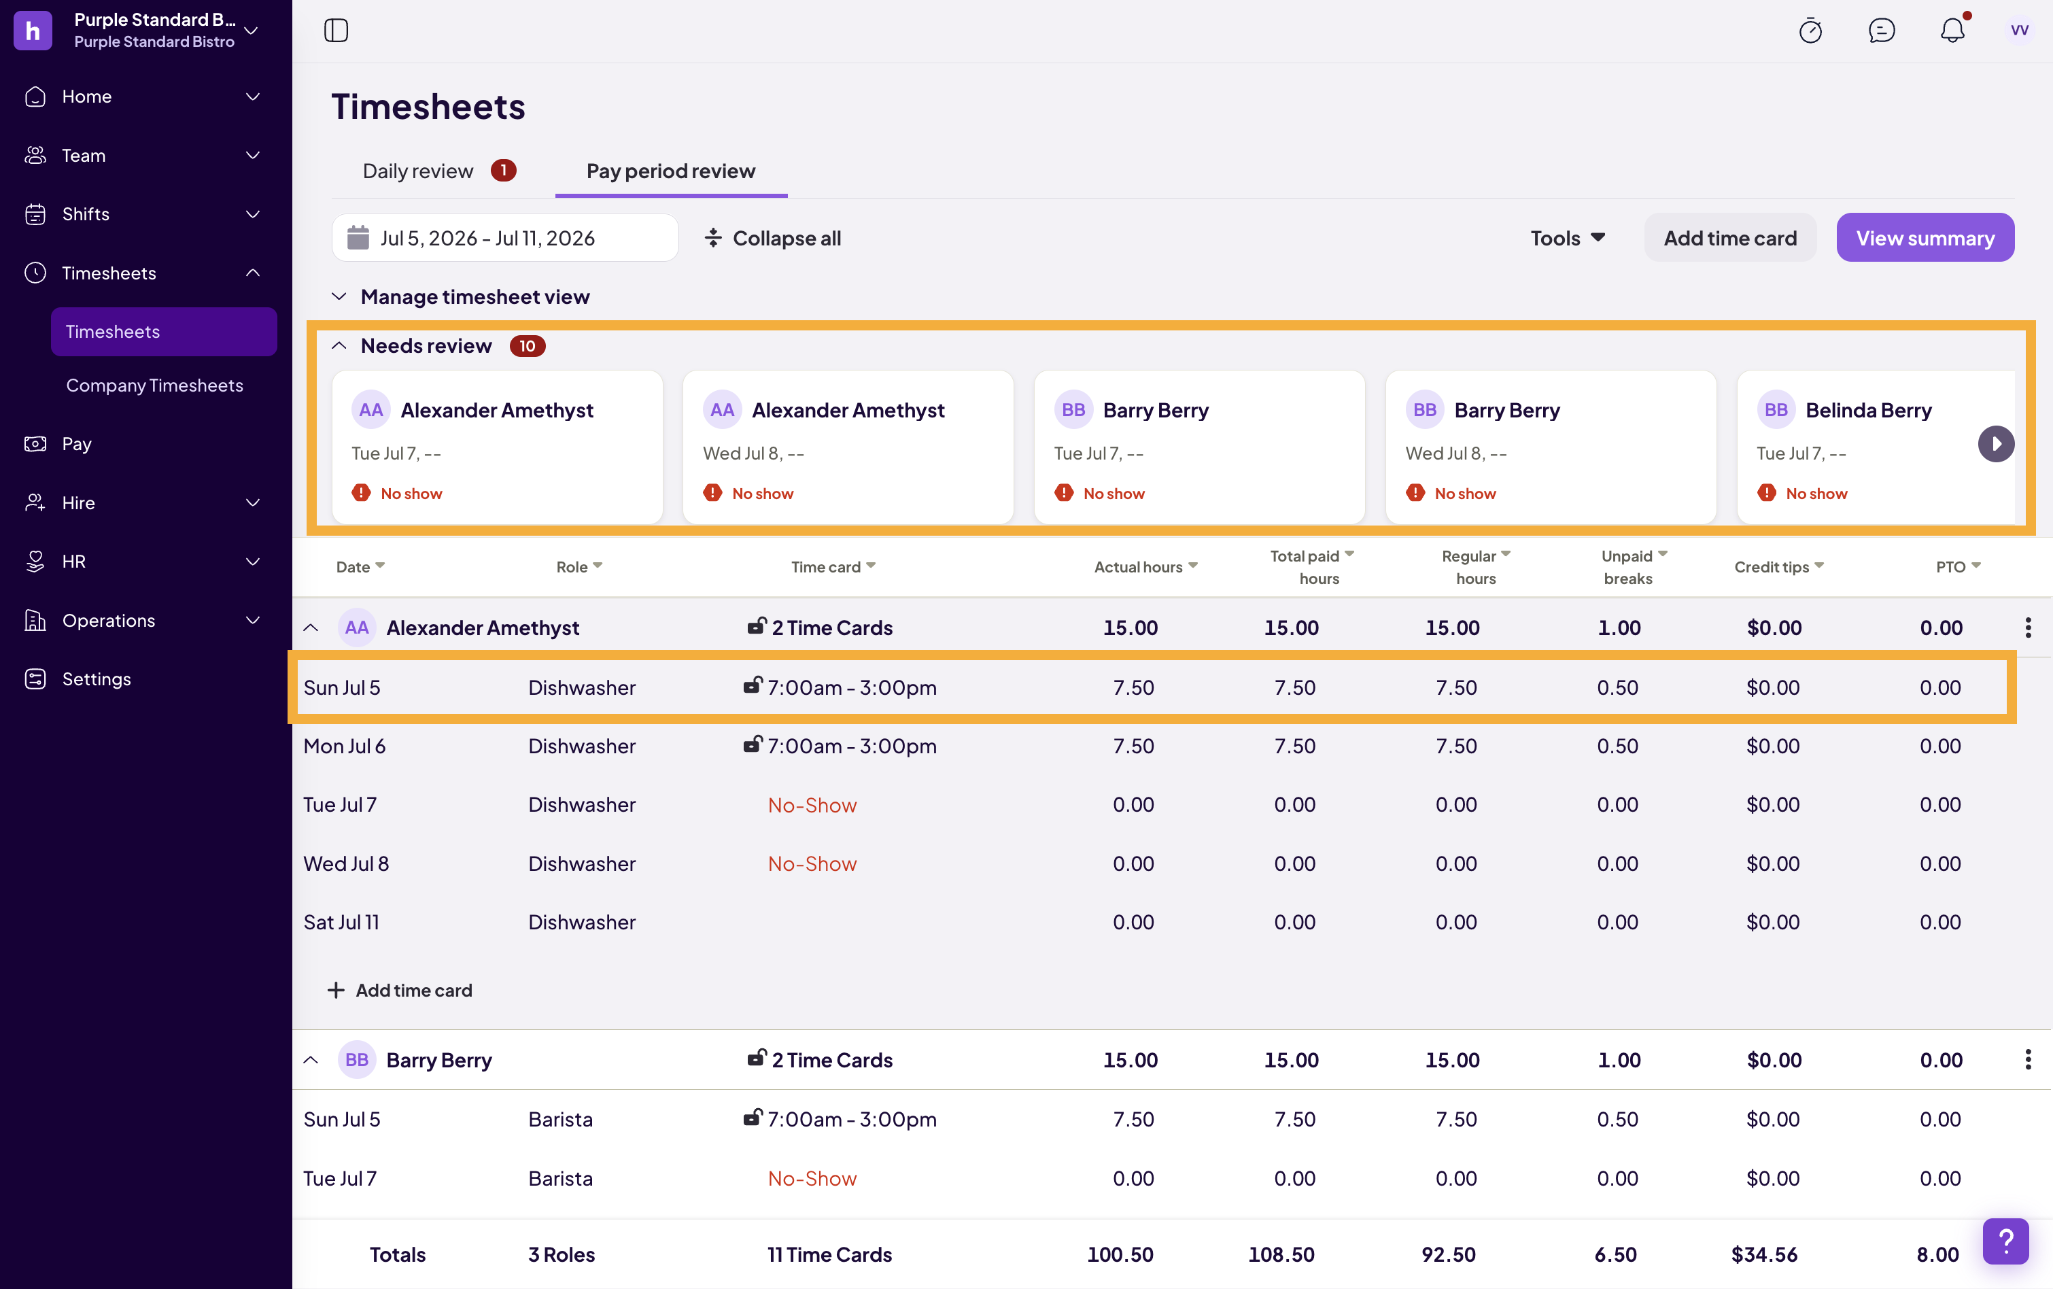Open the time clock stopwatch icon
The image size is (2053, 1289).
coord(1810,31)
